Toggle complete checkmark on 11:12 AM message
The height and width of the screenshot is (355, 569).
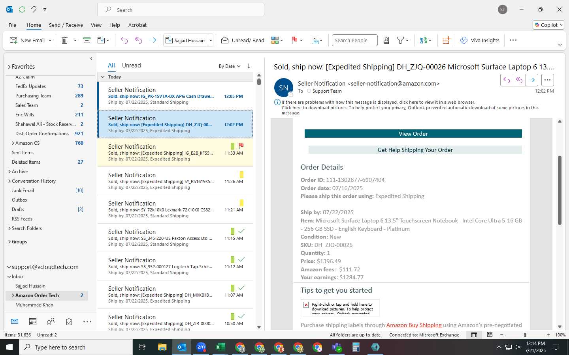[x=241, y=259]
